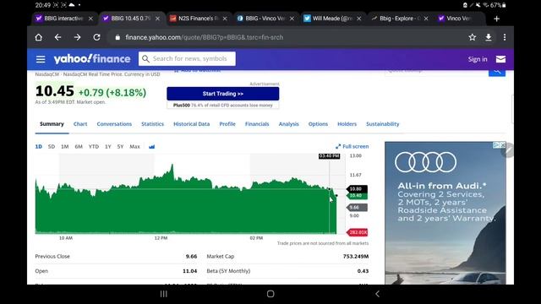This screenshot has height=304, width=541.
Task: Set chart range to 6M
Action: pos(79,146)
